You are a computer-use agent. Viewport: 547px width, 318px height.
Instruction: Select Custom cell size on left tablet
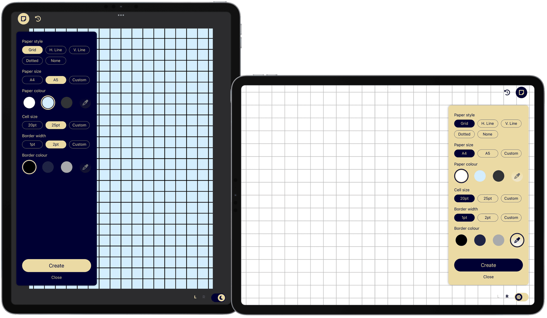[79, 125]
